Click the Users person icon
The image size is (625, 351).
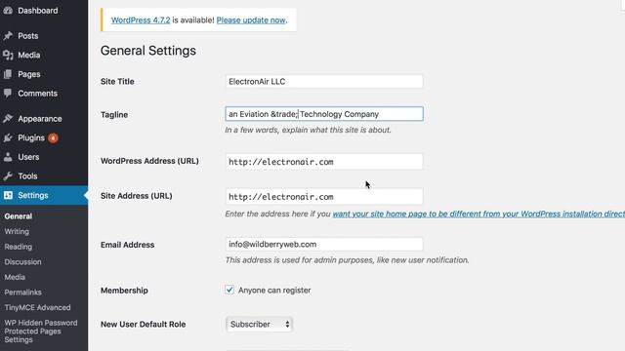click(8, 157)
